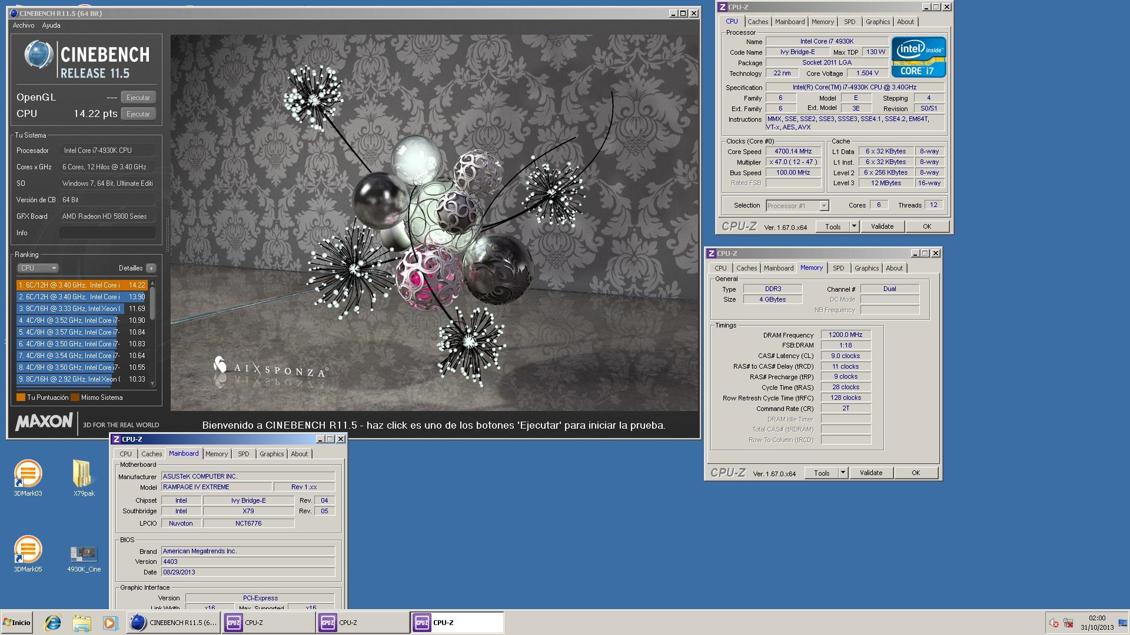The image size is (1130, 635).
Task: Open the Ayuda menu in Cinebench
Action: tap(51, 25)
